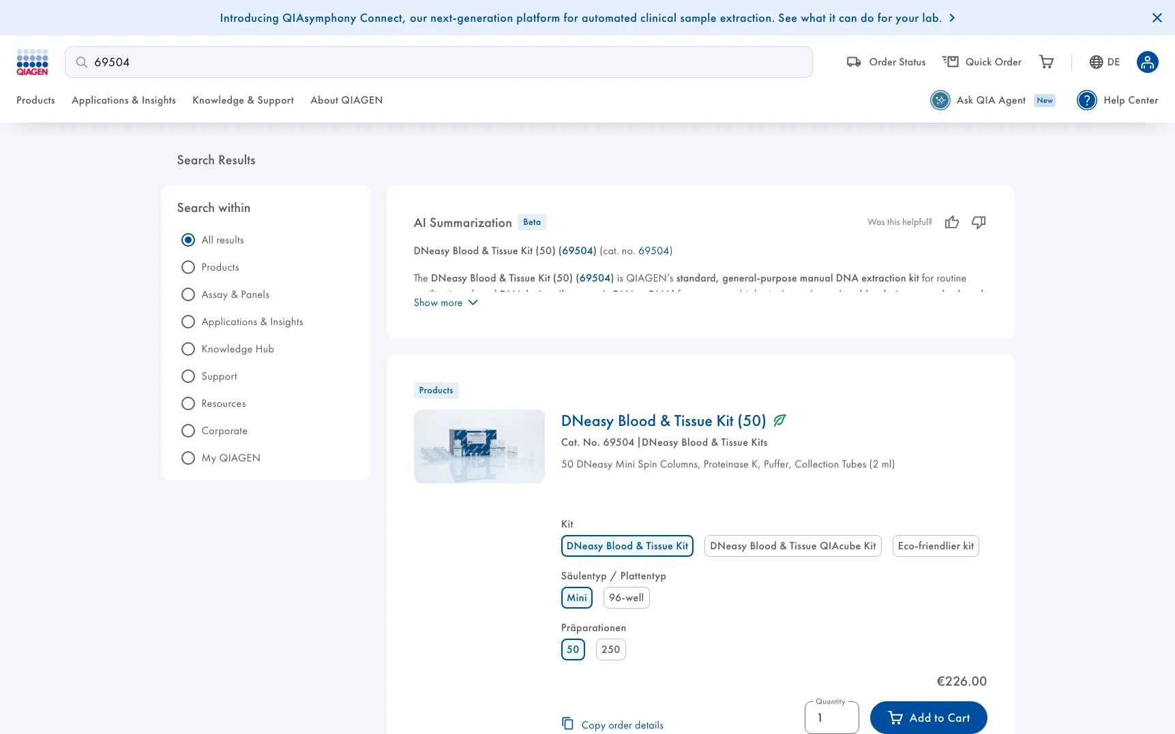Choose the Eco-friendlier kit option
This screenshot has width=1175, height=734.
[936, 546]
